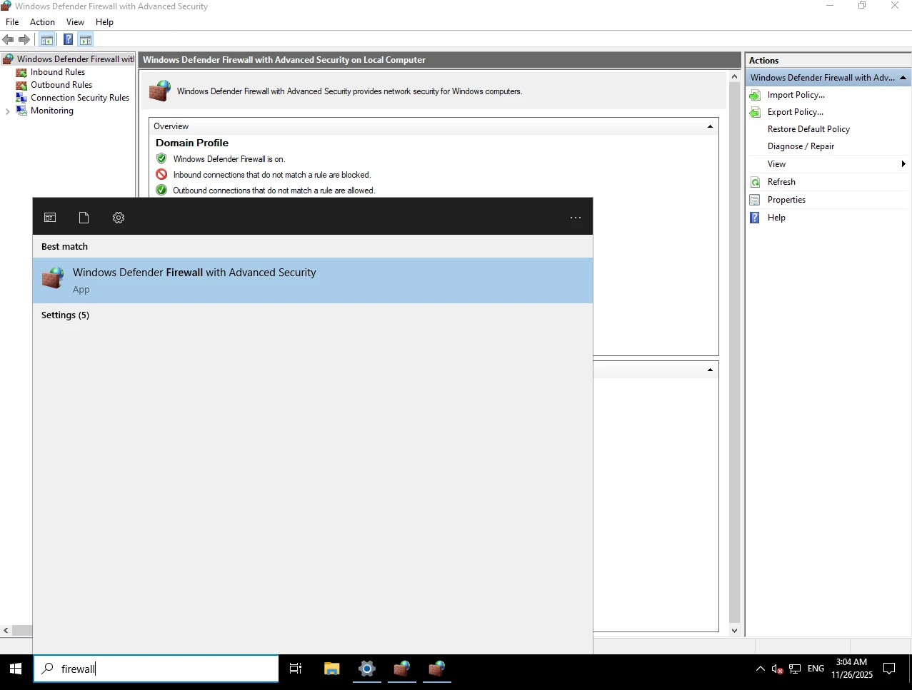Image resolution: width=912 pixels, height=690 pixels.
Task: Open the ellipsis more options in search panel
Action: pyautogui.click(x=575, y=218)
